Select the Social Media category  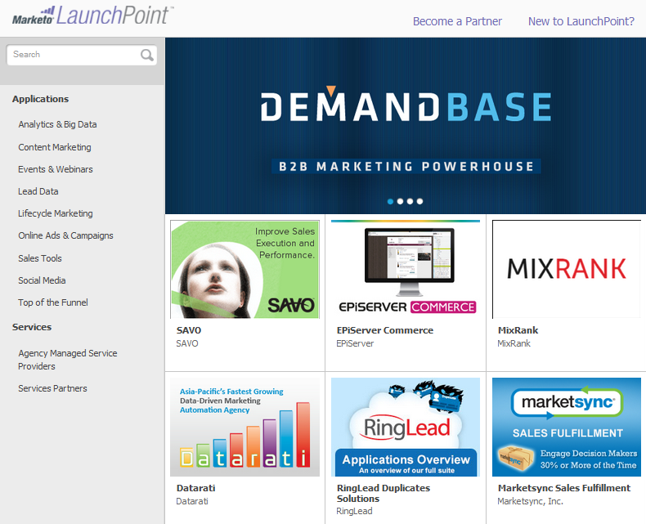click(x=42, y=280)
